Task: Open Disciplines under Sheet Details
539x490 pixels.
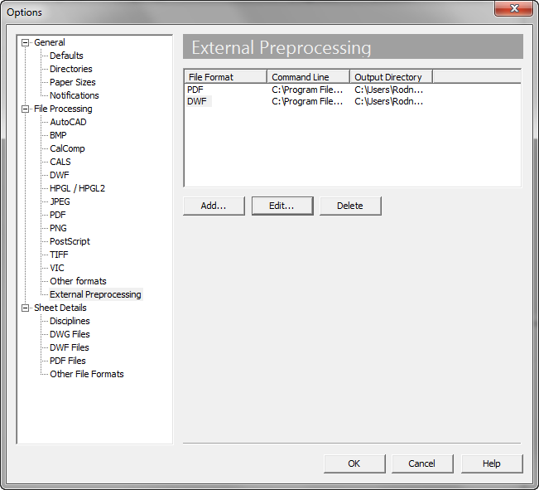Action: [x=70, y=321]
